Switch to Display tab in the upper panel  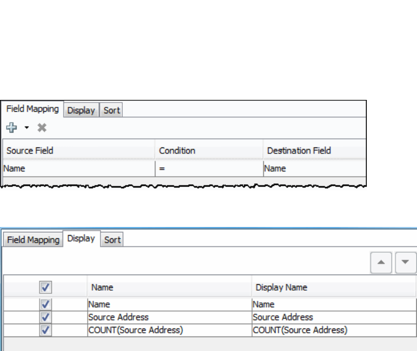pyautogui.click(x=81, y=111)
